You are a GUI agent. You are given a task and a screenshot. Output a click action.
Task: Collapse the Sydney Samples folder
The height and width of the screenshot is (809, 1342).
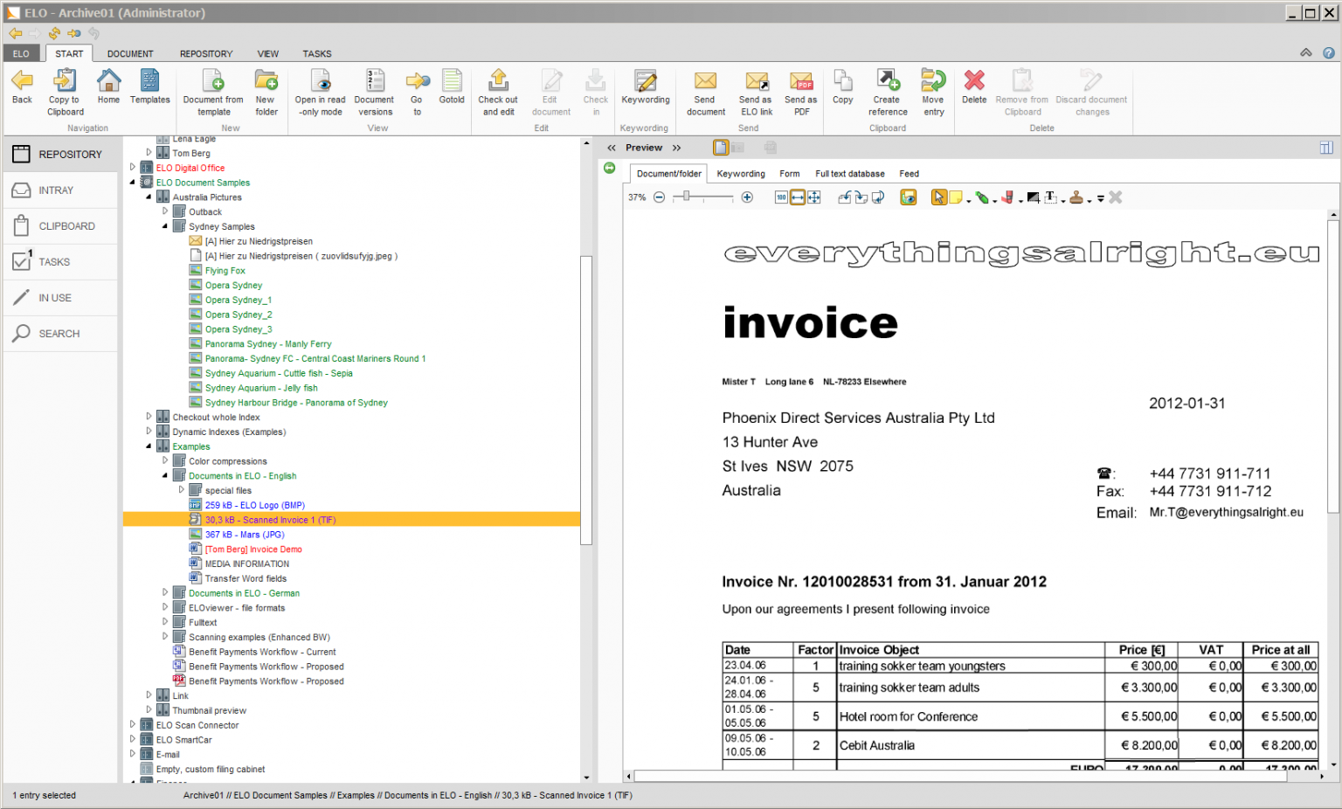[x=165, y=226]
